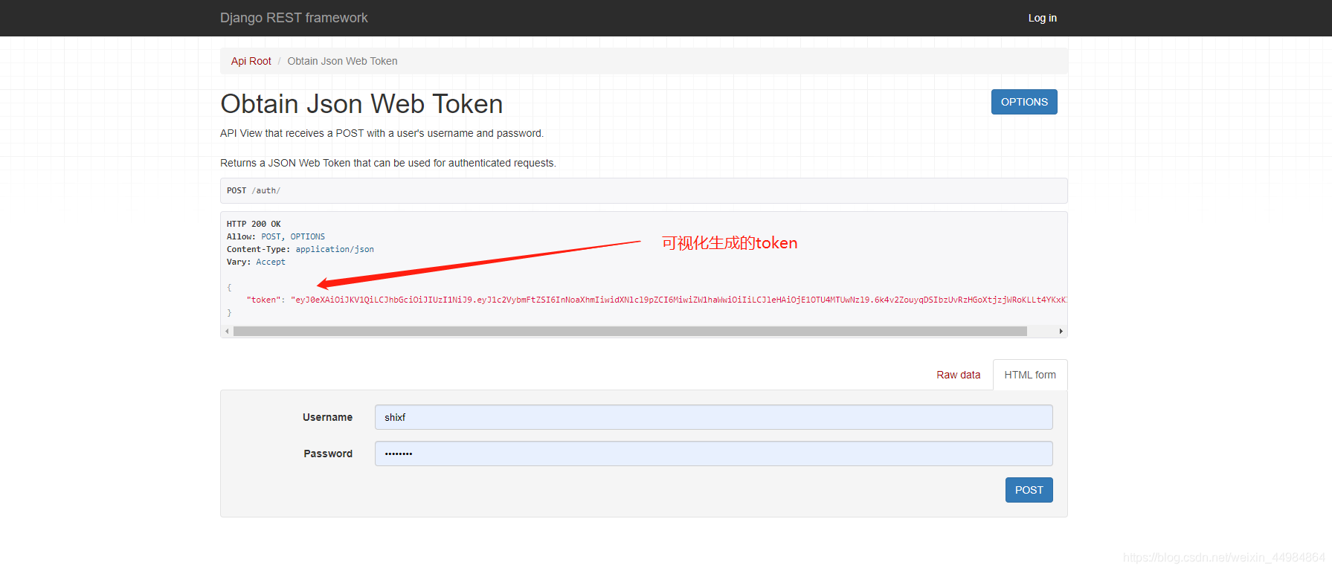Click the OPTIONS button
This screenshot has width=1332, height=571.
(x=1024, y=102)
